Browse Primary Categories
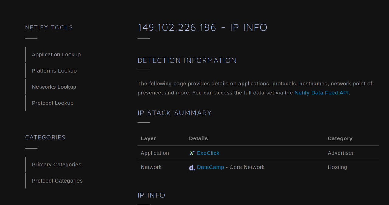The height and width of the screenshot is (205, 389). (x=57, y=165)
